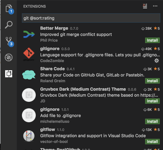
Task: Install Gruvbox Dark Medium Contrast Theme
Action: click(152, 101)
